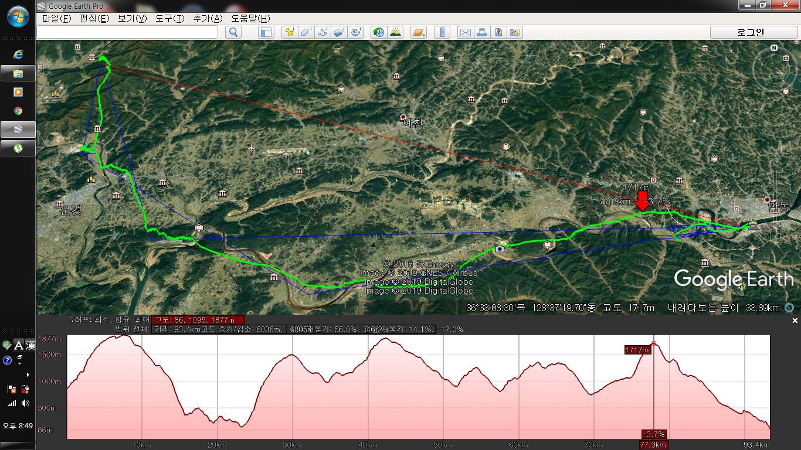Click the Show desktop bar
Image resolution: width=801 pixels, height=450 pixels.
(x=18, y=446)
